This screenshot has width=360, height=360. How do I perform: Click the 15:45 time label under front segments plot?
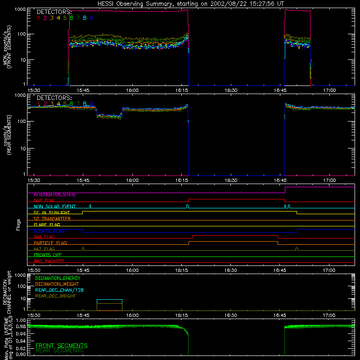83,90
